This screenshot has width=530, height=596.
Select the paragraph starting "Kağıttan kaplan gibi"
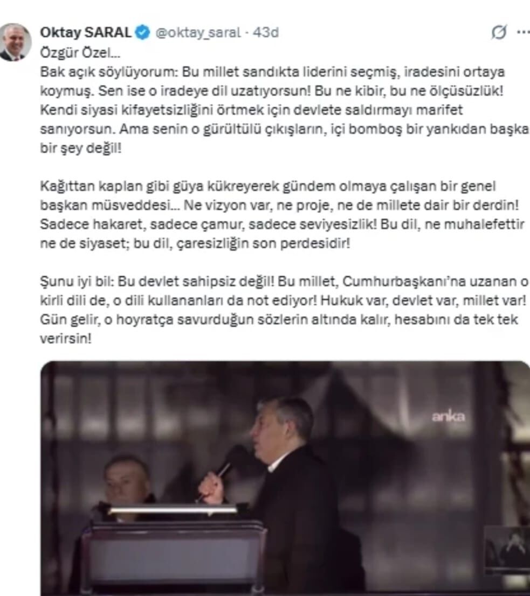pos(282,215)
